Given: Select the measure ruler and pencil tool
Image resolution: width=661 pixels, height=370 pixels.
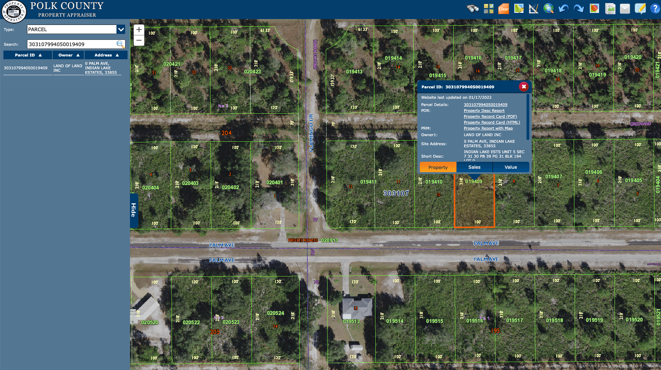Looking at the screenshot, I should (x=534, y=9).
